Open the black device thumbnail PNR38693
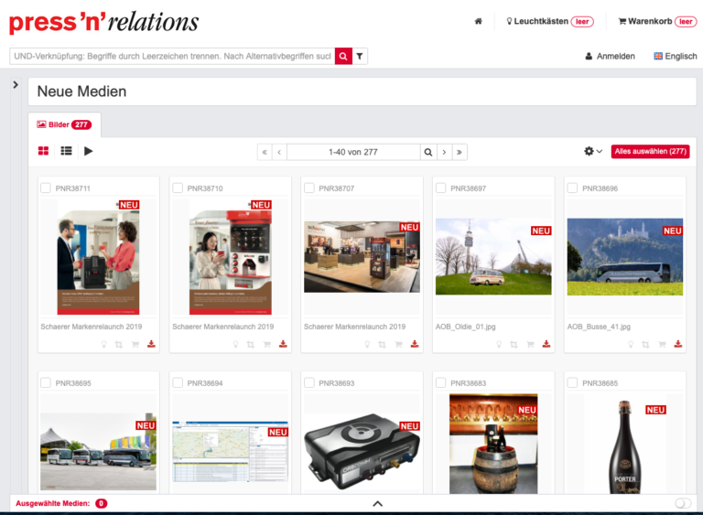The width and height of the screenshot is (703, 515). (362, 451)
